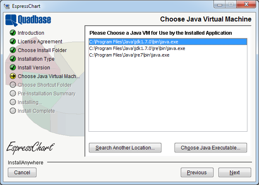Screen dimensions: 259x185
Task: Click the Pre-Installation Summary step label
Action: tap(47, 94)
